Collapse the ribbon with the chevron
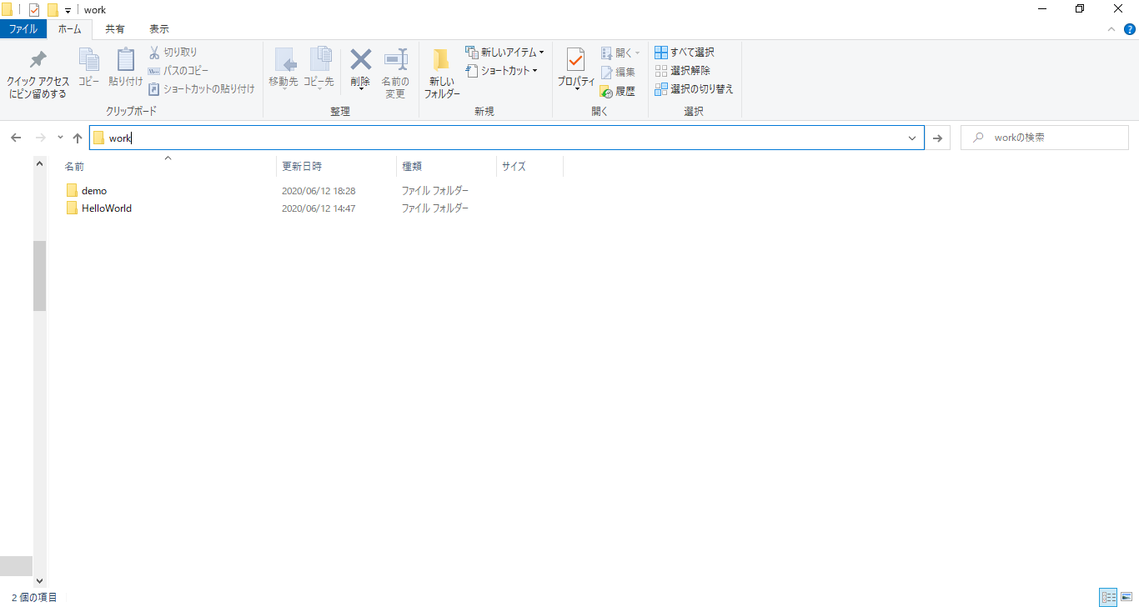Screen dimensions: 1139x607 [1111, 29]
